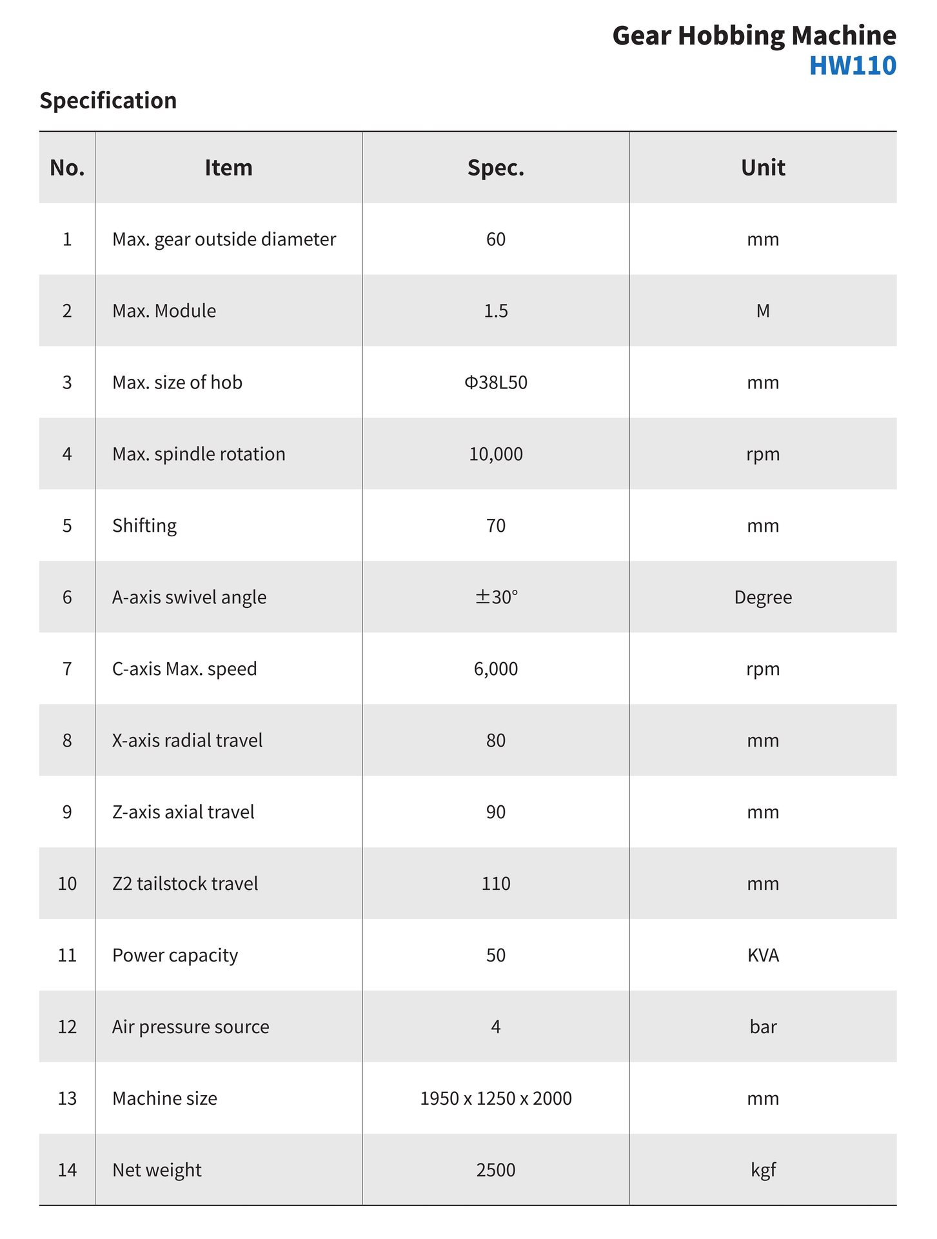Click the "X-axis radial travel" item
The width and height of the screenshot is (937, 1239).
click(x=187, y=741)
